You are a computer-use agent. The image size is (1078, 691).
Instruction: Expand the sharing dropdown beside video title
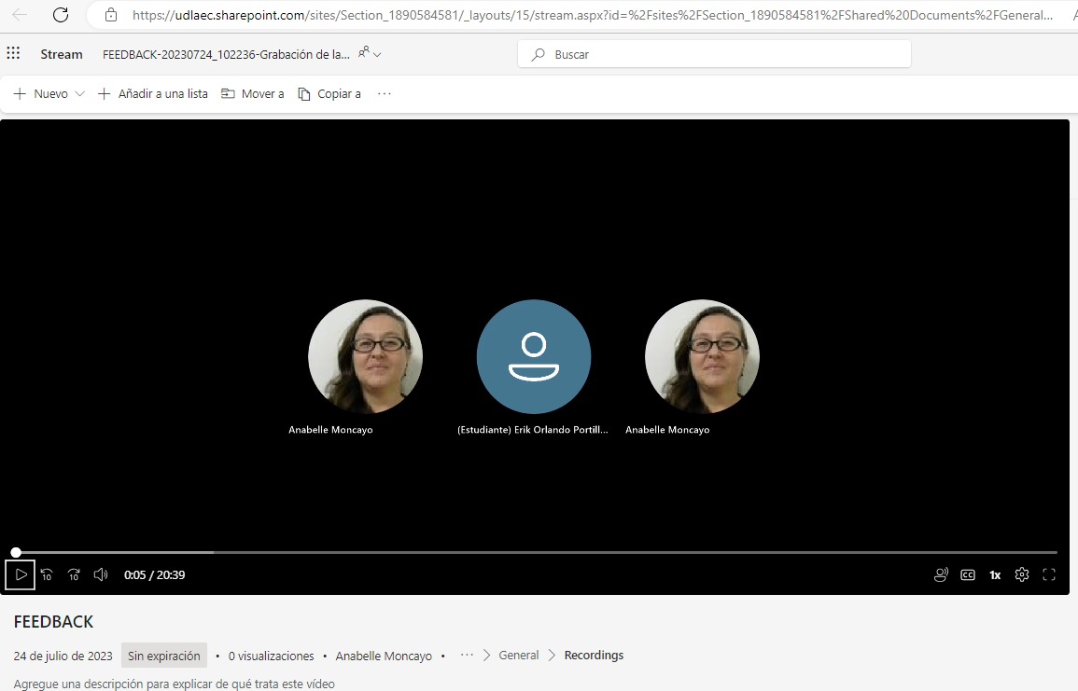click(x=370, y=54)
